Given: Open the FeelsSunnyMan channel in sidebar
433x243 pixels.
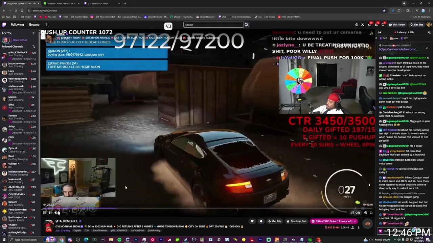Looking at the screenshot, I should click(x=20, y=211).
